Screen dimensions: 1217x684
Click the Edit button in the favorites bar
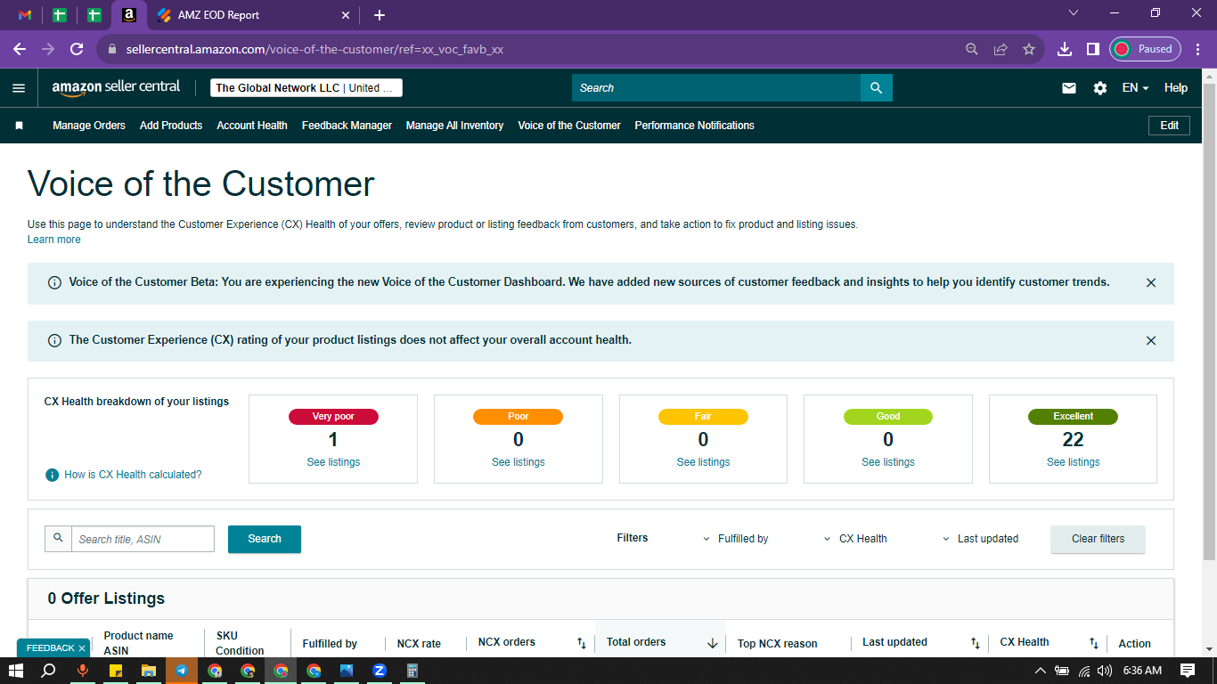1170,126
